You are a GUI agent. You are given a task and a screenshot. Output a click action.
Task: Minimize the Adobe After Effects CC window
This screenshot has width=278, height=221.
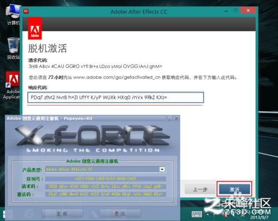[x=226, y=11]
